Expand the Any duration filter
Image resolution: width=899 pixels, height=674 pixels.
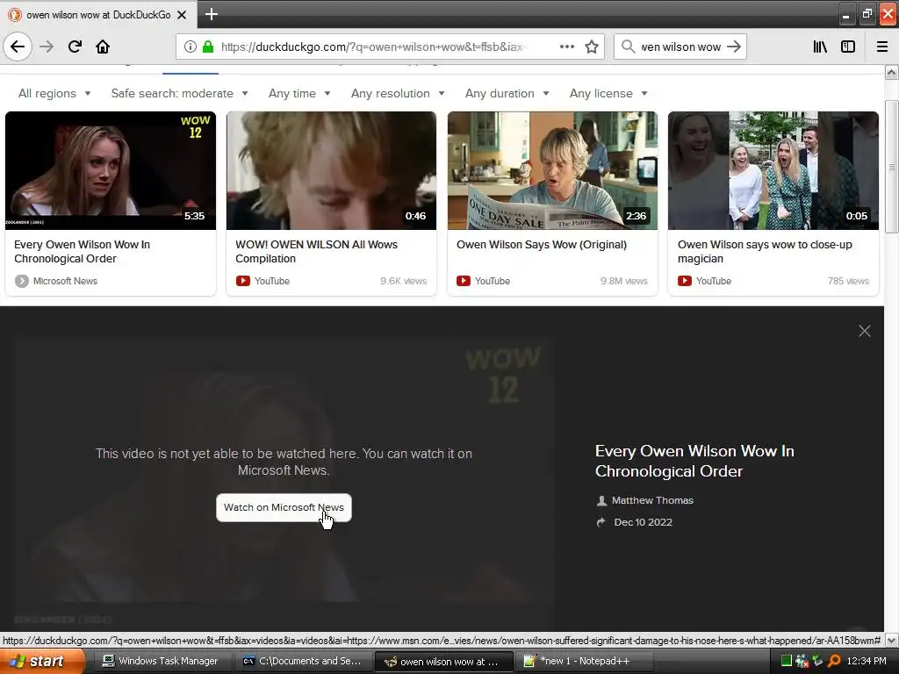point(507,93)
